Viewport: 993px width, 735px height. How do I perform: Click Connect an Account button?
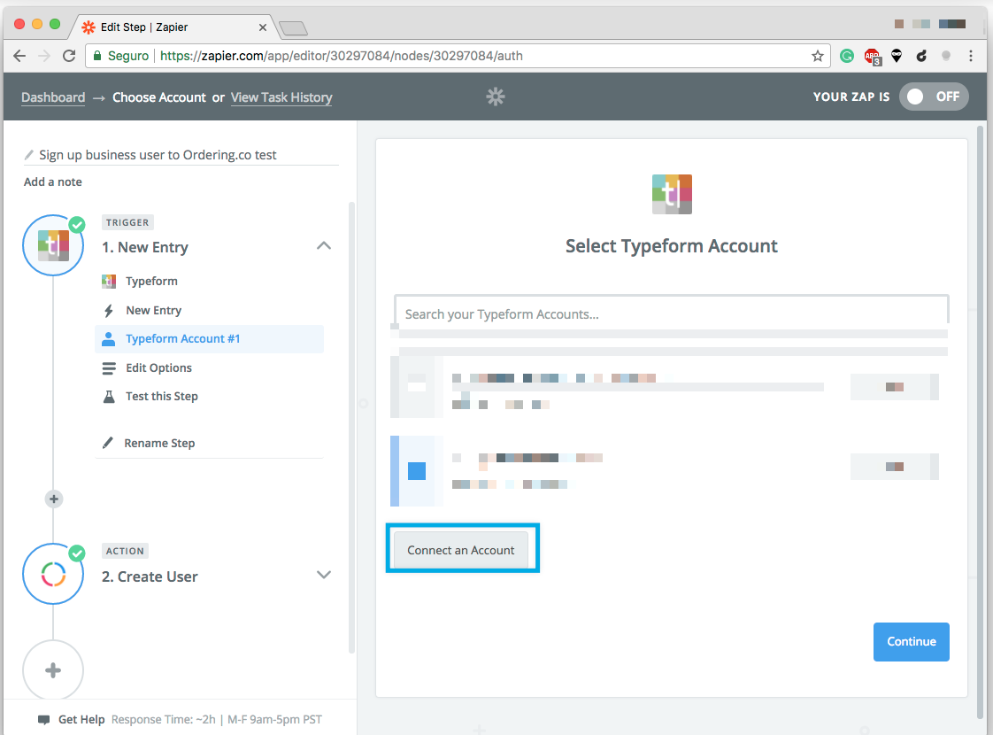pyautogui.click(x=461, y=550)
